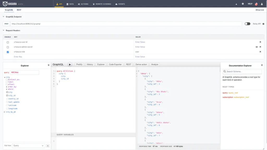Viewport: 267px width, 150px height.
Task: Switch to the EVENTS tab
Action: (x=120, y=4)
